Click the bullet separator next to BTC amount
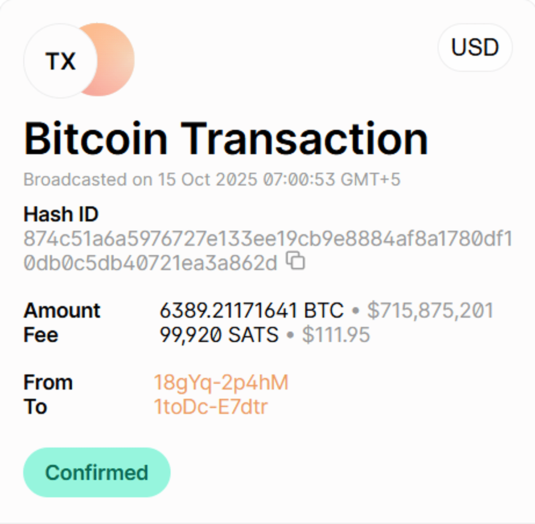Image resolution: width=535 pixels, height=524 pixels. (356, 310)
